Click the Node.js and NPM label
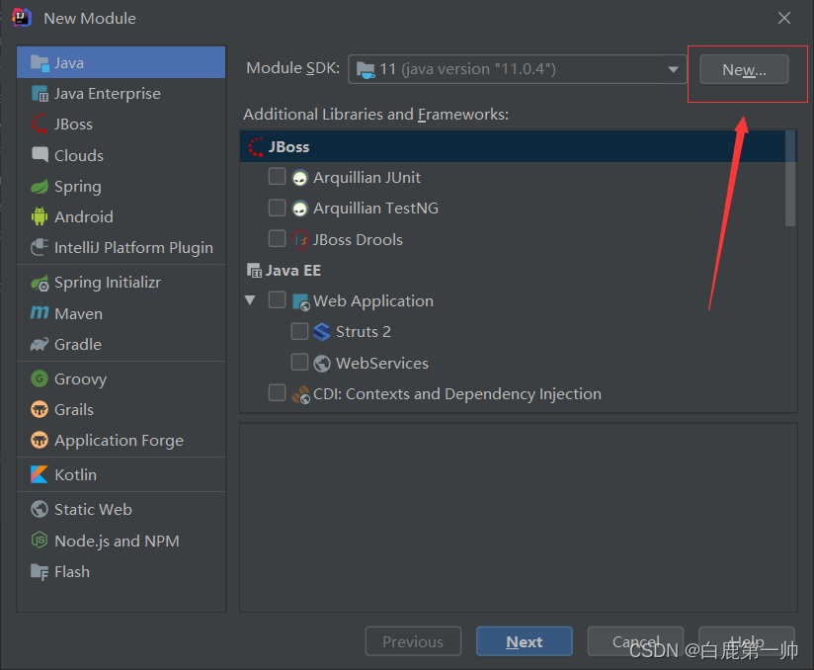 click(x=117, y=541)
